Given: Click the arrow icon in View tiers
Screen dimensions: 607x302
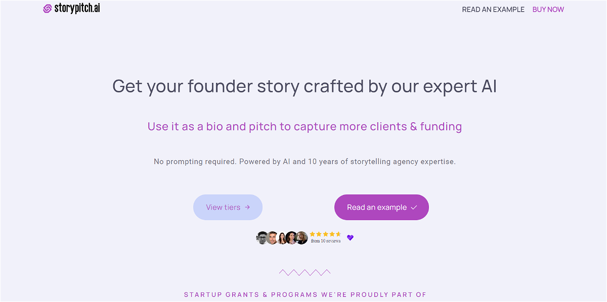Looking at the screenshot, I should tap(247, 207).
